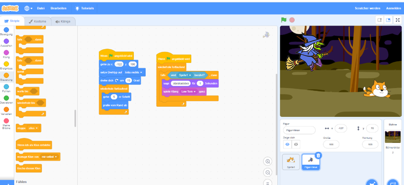Select the Bühne backdrop thumbnail
This screenshot has height=185, width=404.
[x=392, y=137]
